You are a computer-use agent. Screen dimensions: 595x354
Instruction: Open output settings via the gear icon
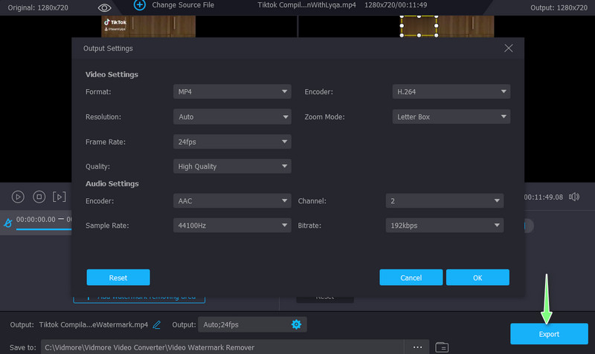296,324
